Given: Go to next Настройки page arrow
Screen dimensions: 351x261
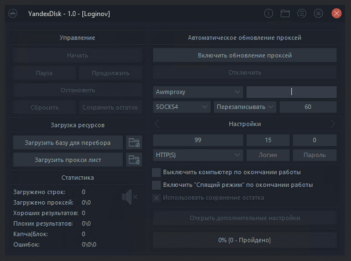Looking at the screenshot, I should [333, 124].
